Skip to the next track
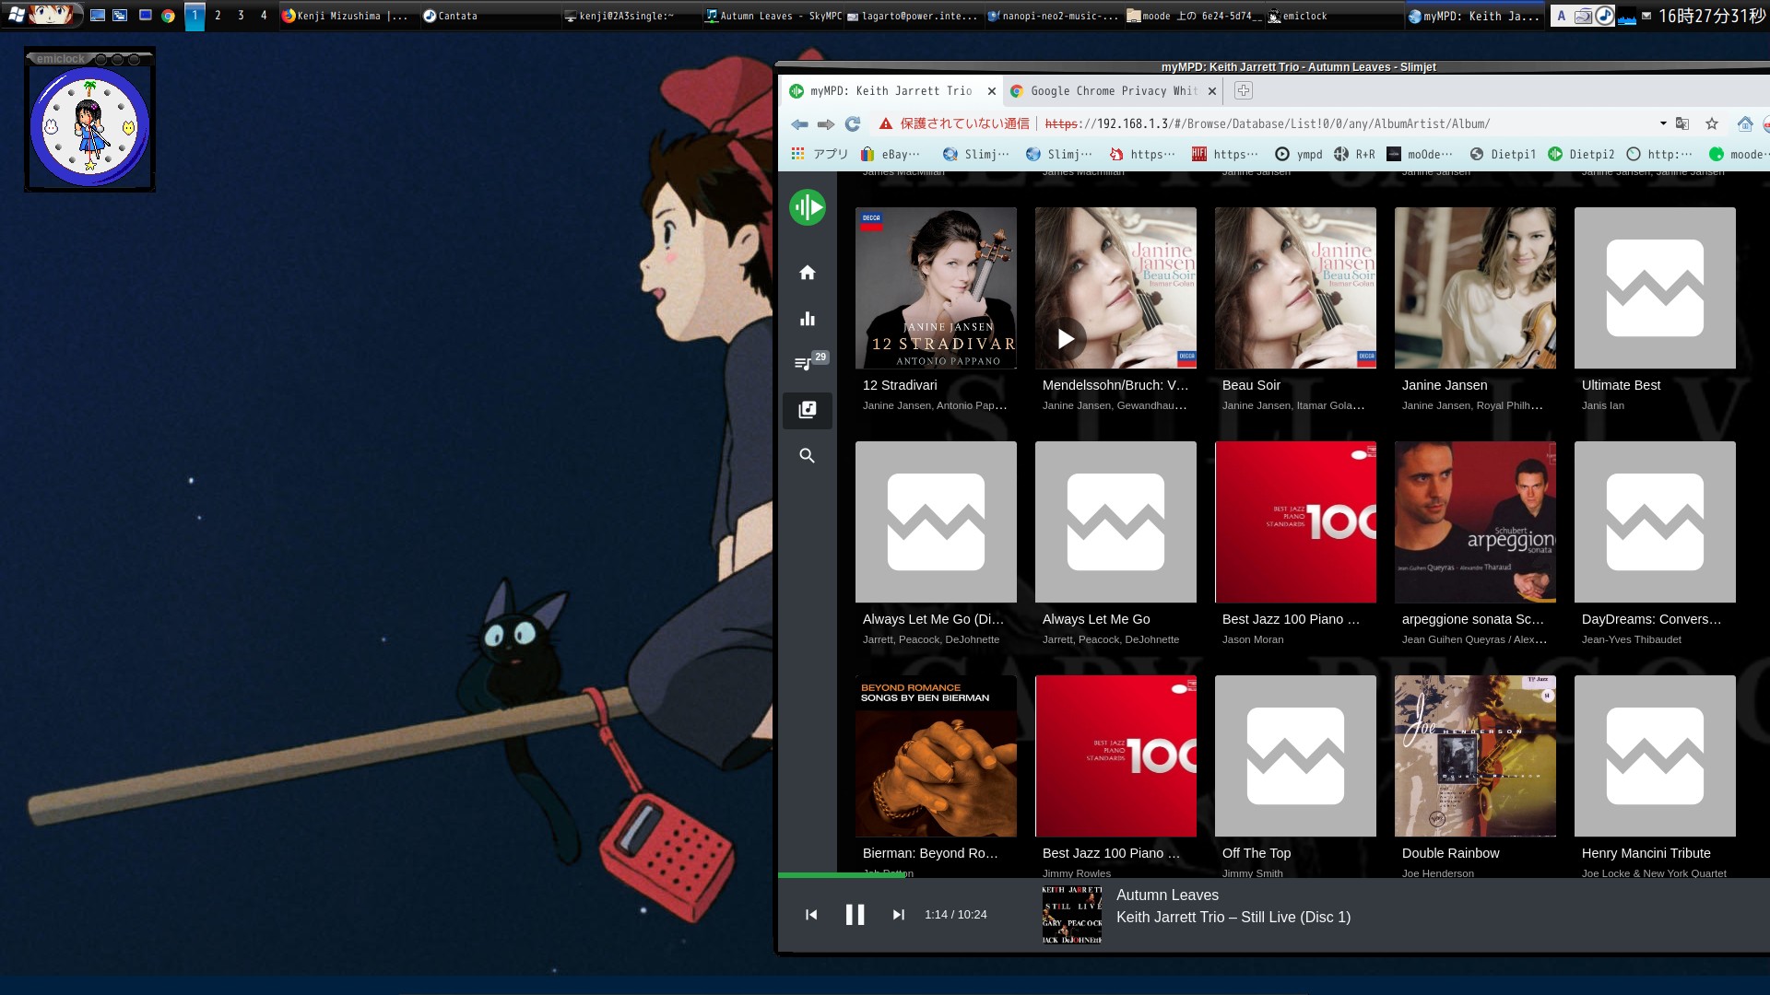The height and width of the screenshot is (995, 1770). [898, 915]
